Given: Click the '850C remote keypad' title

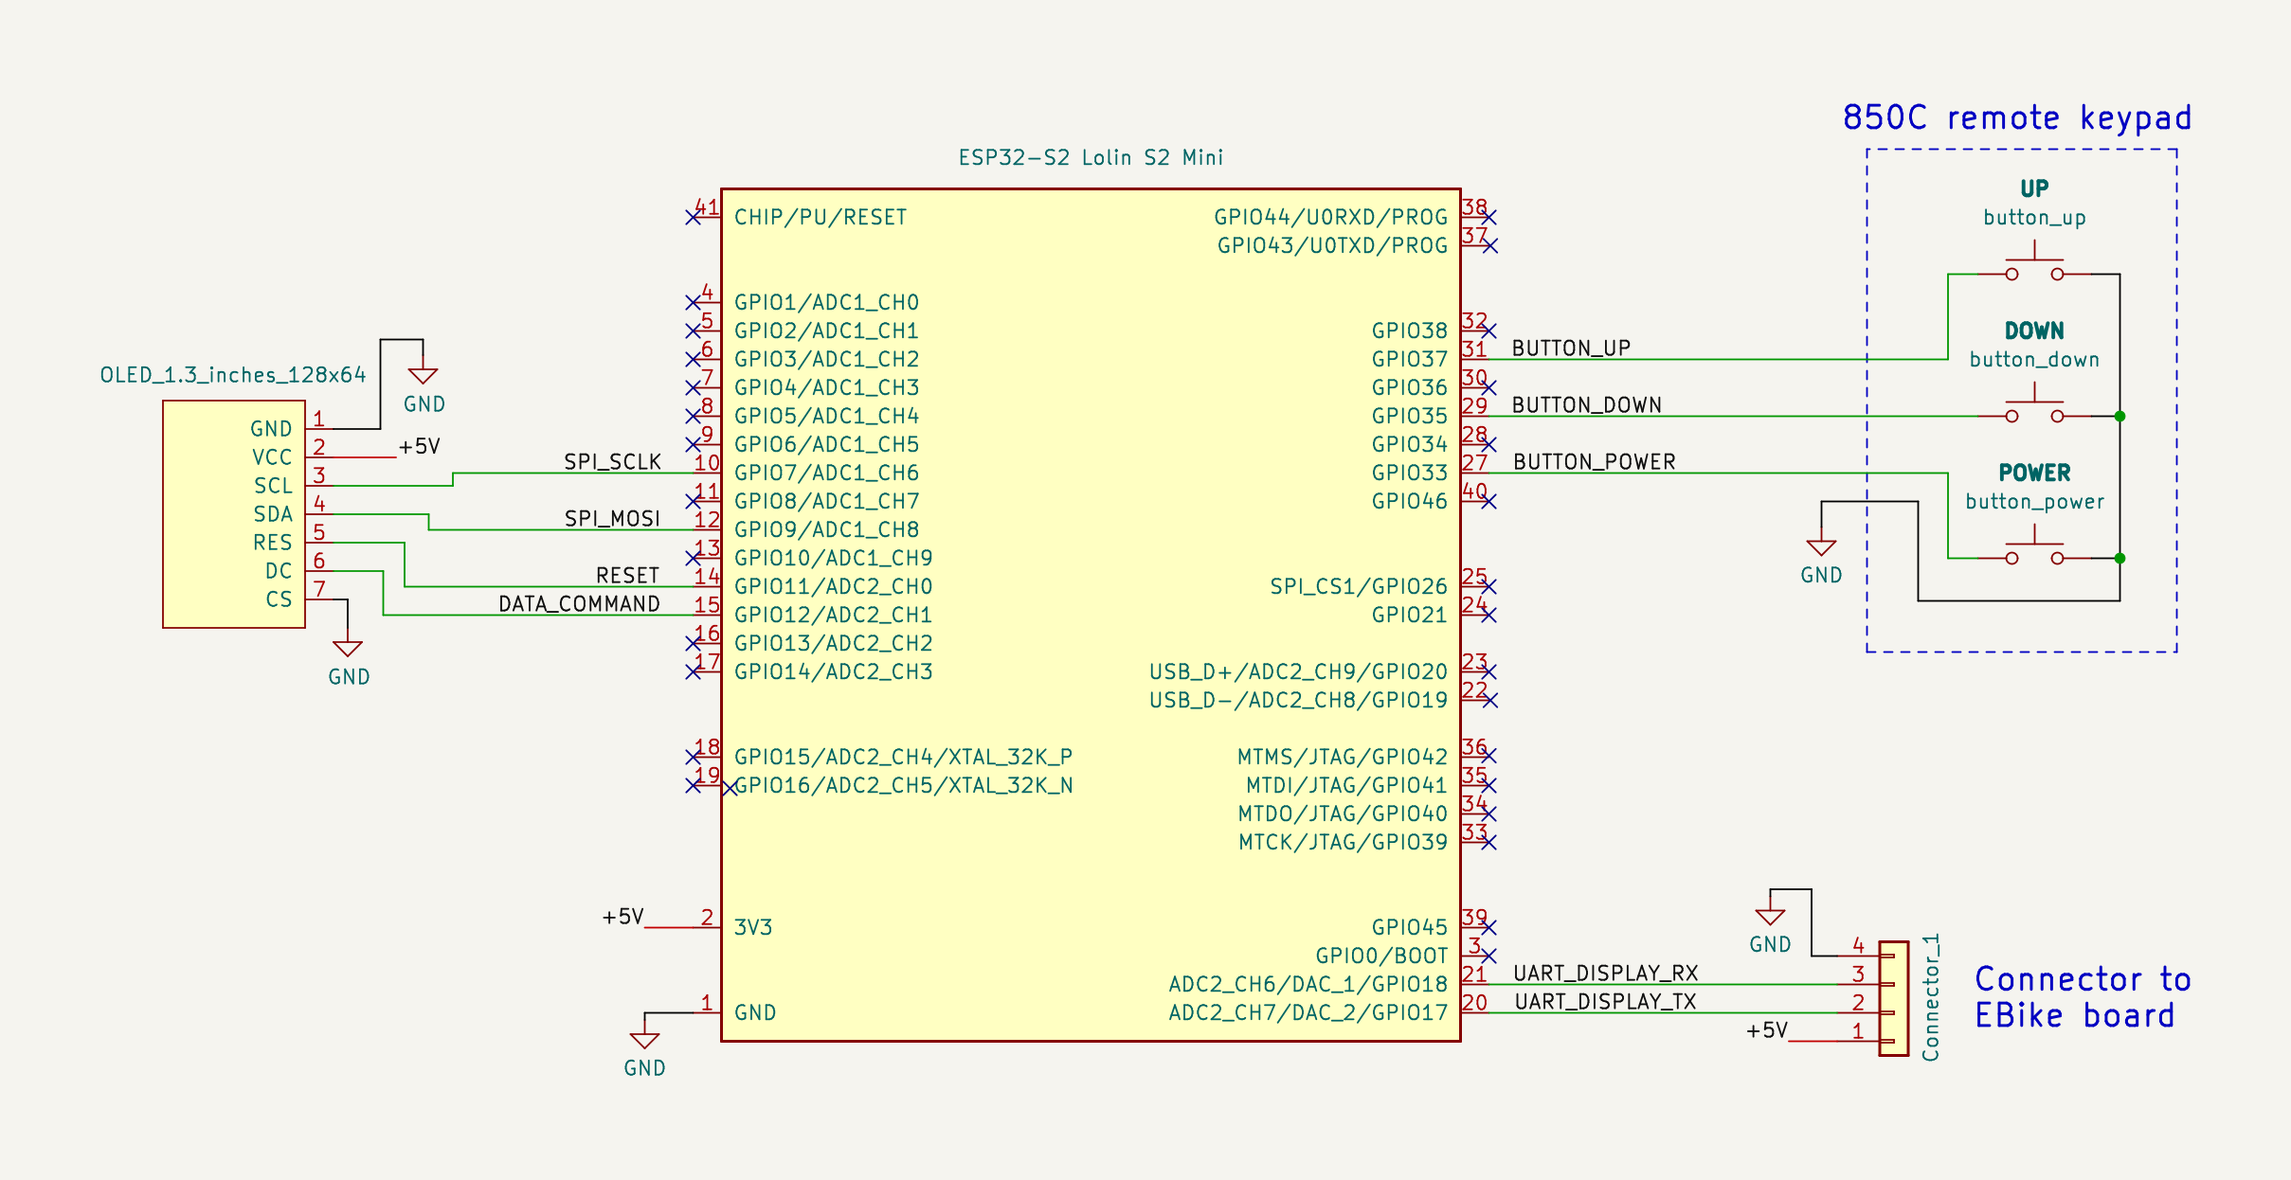Looking at the screenshot, I should (x=2016, y=118).
